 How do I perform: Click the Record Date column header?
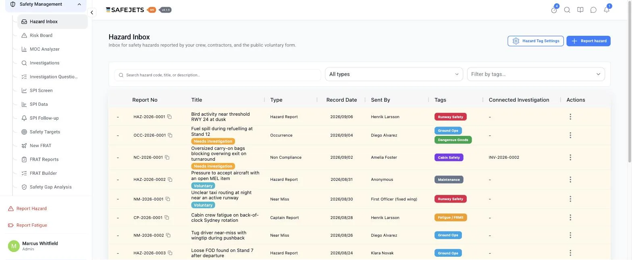point(341,100)
